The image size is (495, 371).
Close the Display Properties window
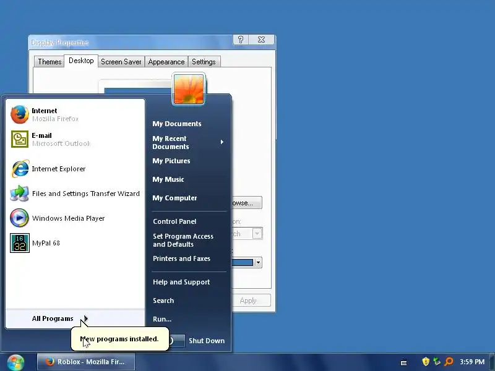click(261, 40)
